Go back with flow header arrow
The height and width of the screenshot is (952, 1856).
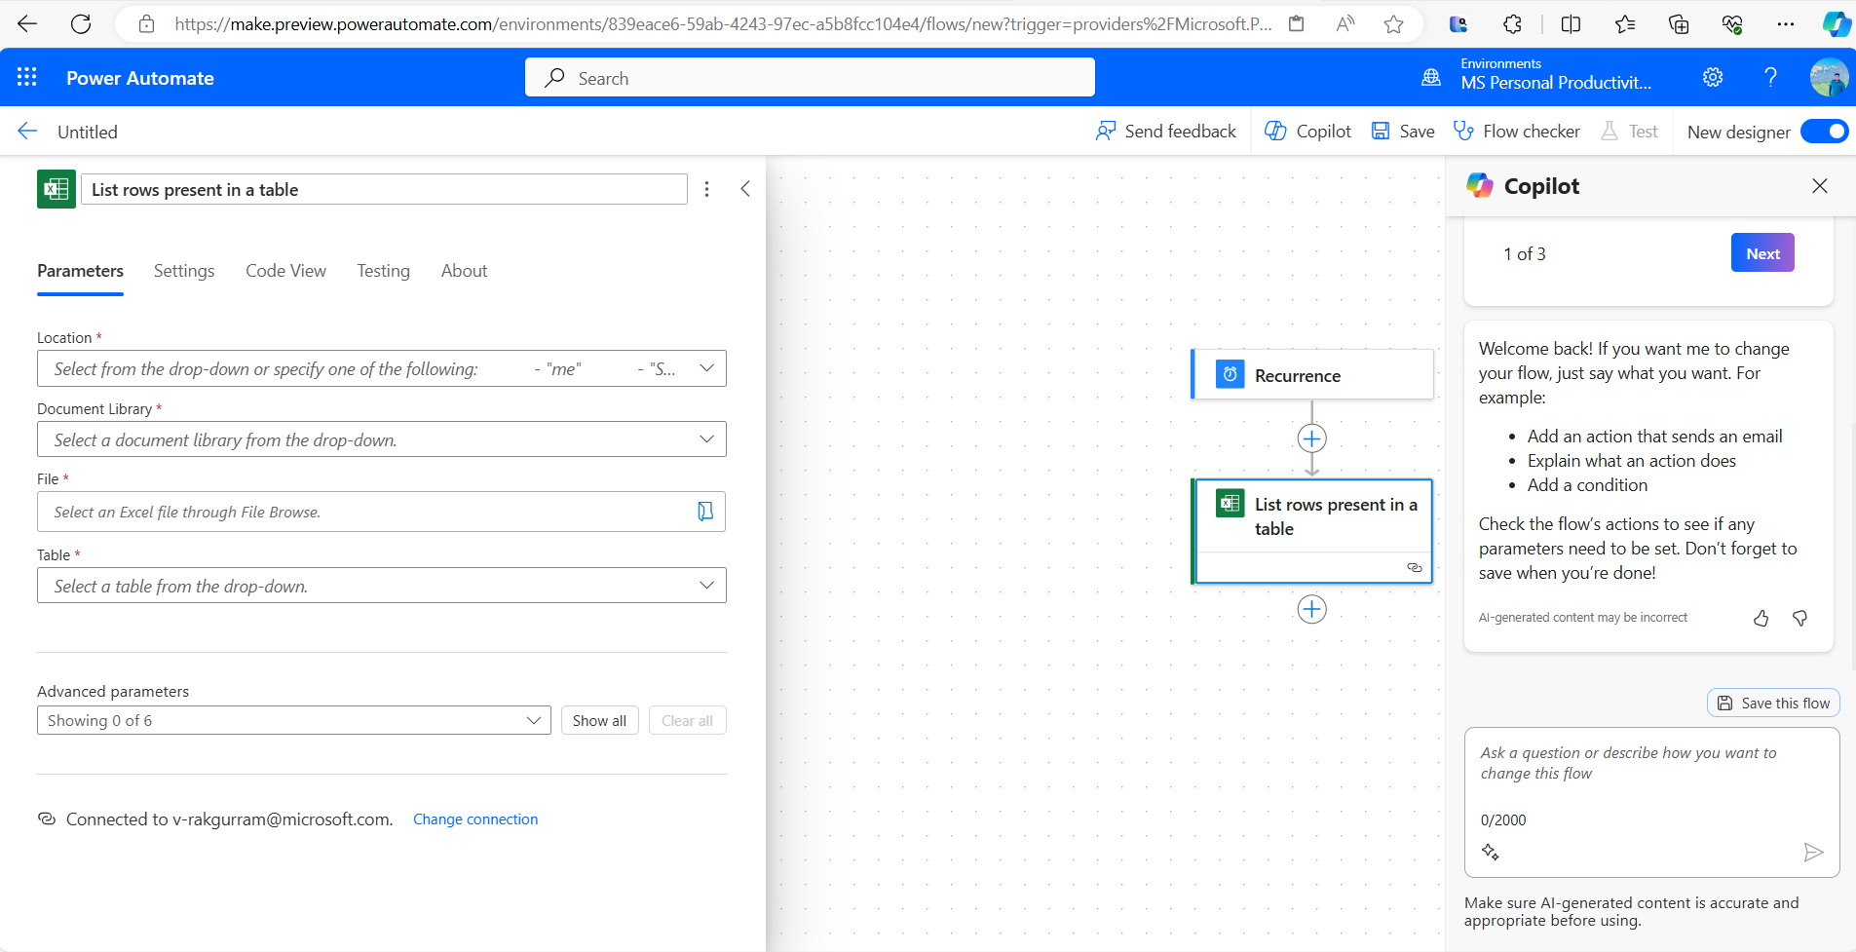[27, 131]
